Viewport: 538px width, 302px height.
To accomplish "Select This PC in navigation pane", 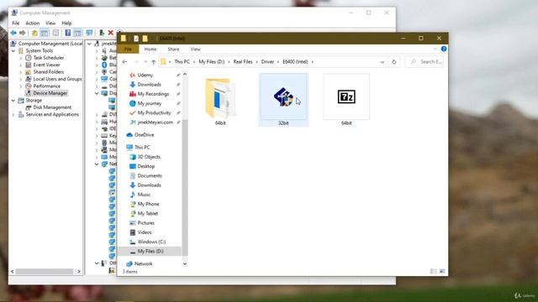I will (x=142, y=148).
